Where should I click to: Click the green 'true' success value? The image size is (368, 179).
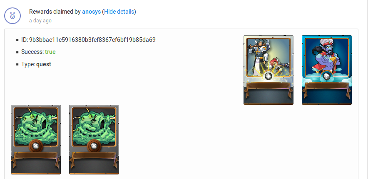pos(50,52)
